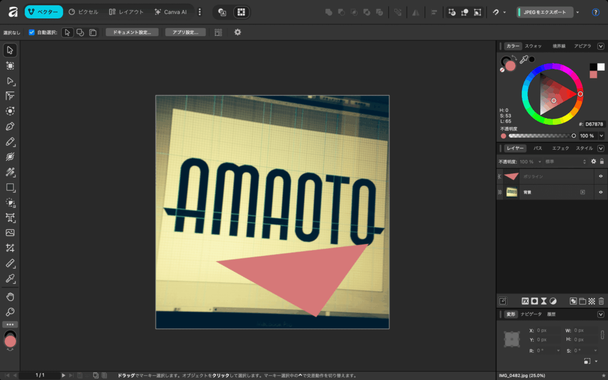
Task: Open the layer opacity 100 % dropdown
Action: pos(539,161)
